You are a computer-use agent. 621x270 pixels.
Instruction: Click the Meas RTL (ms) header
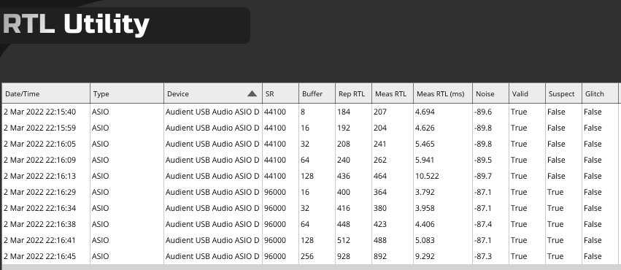click(x=443, y=94)
